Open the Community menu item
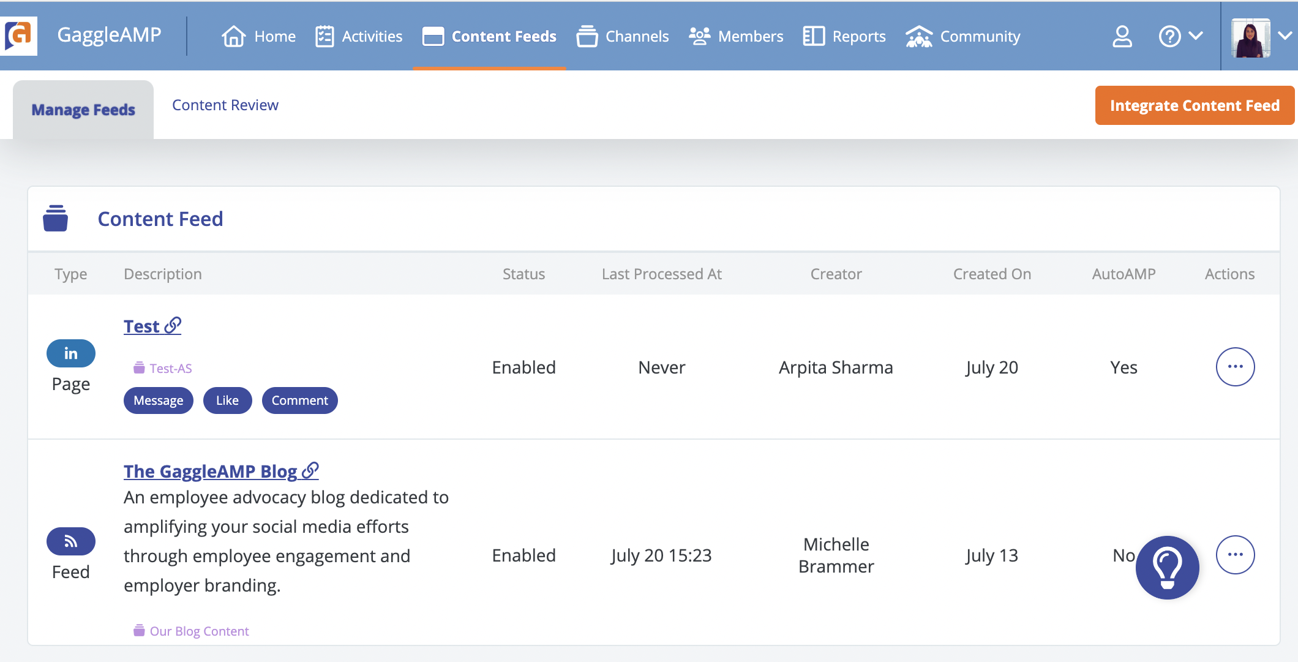This screenshot has width=1298, height=662. pos(963,36)
